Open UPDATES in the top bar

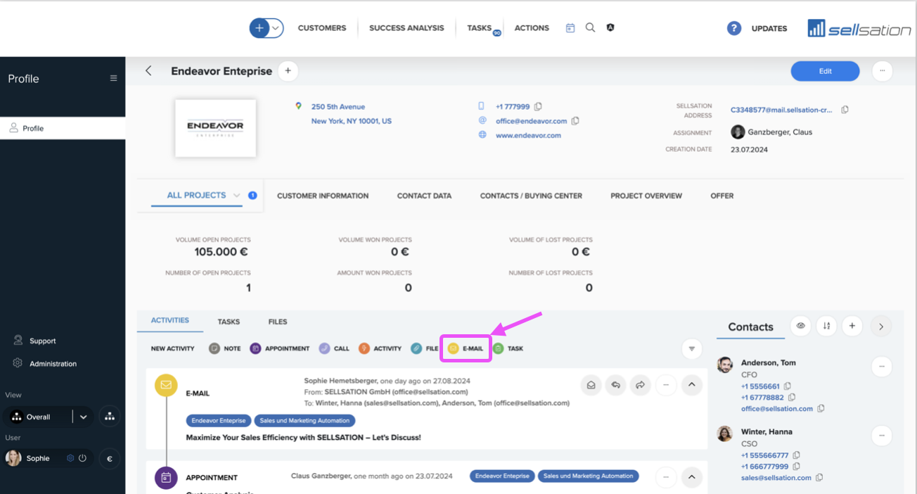pos(769,29)
